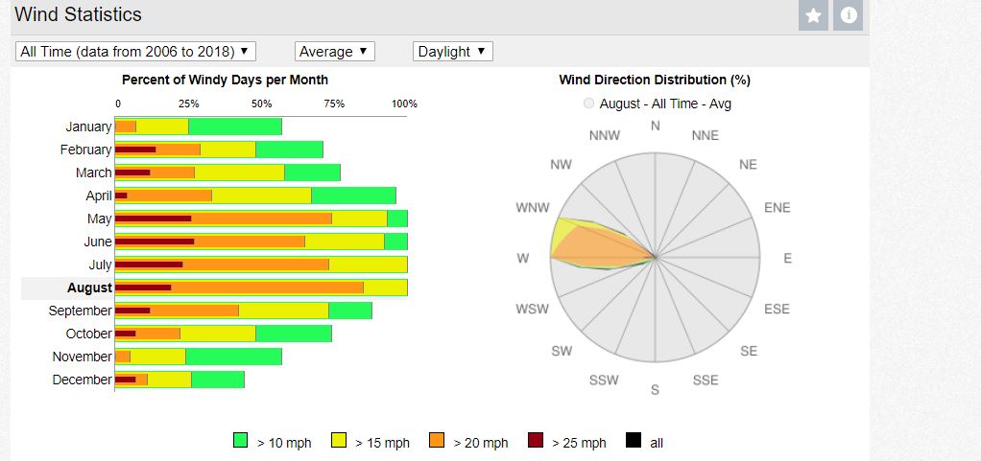Click the WNW compass direction label
Image resolution: width=981 pixels, height=461 pixels.
pyautogui.click(x=533, y=207)
